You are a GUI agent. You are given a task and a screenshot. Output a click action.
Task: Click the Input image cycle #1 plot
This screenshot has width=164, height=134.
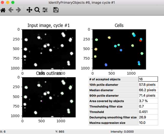coord(49,49)
